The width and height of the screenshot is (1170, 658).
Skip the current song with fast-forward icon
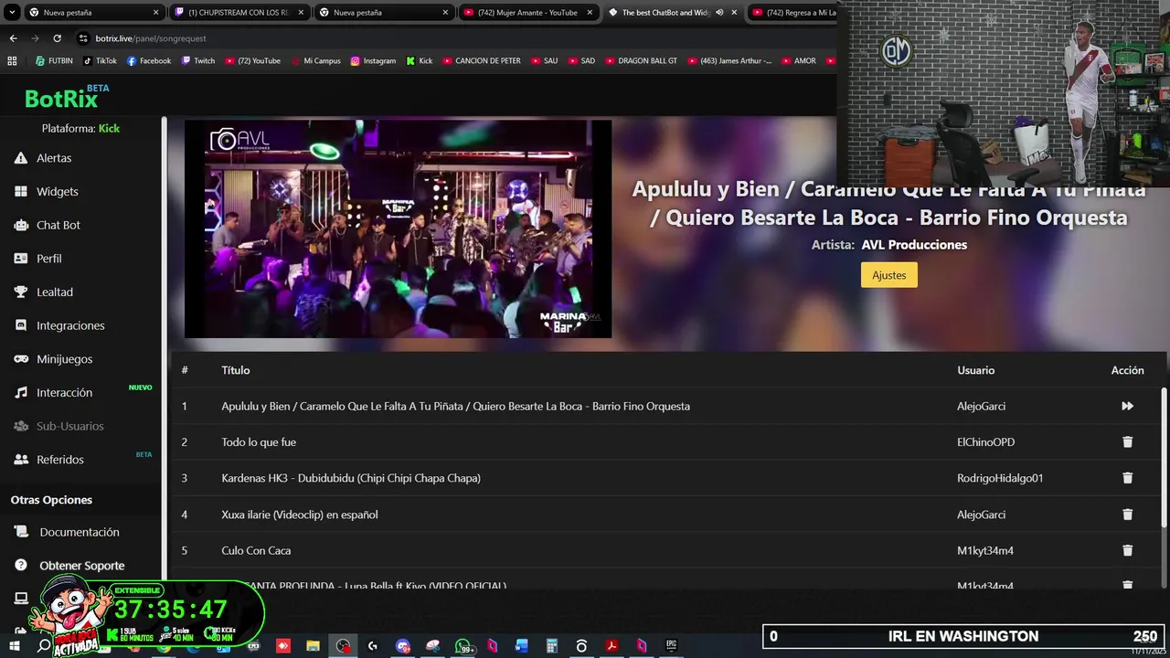tap(1127, 406)
